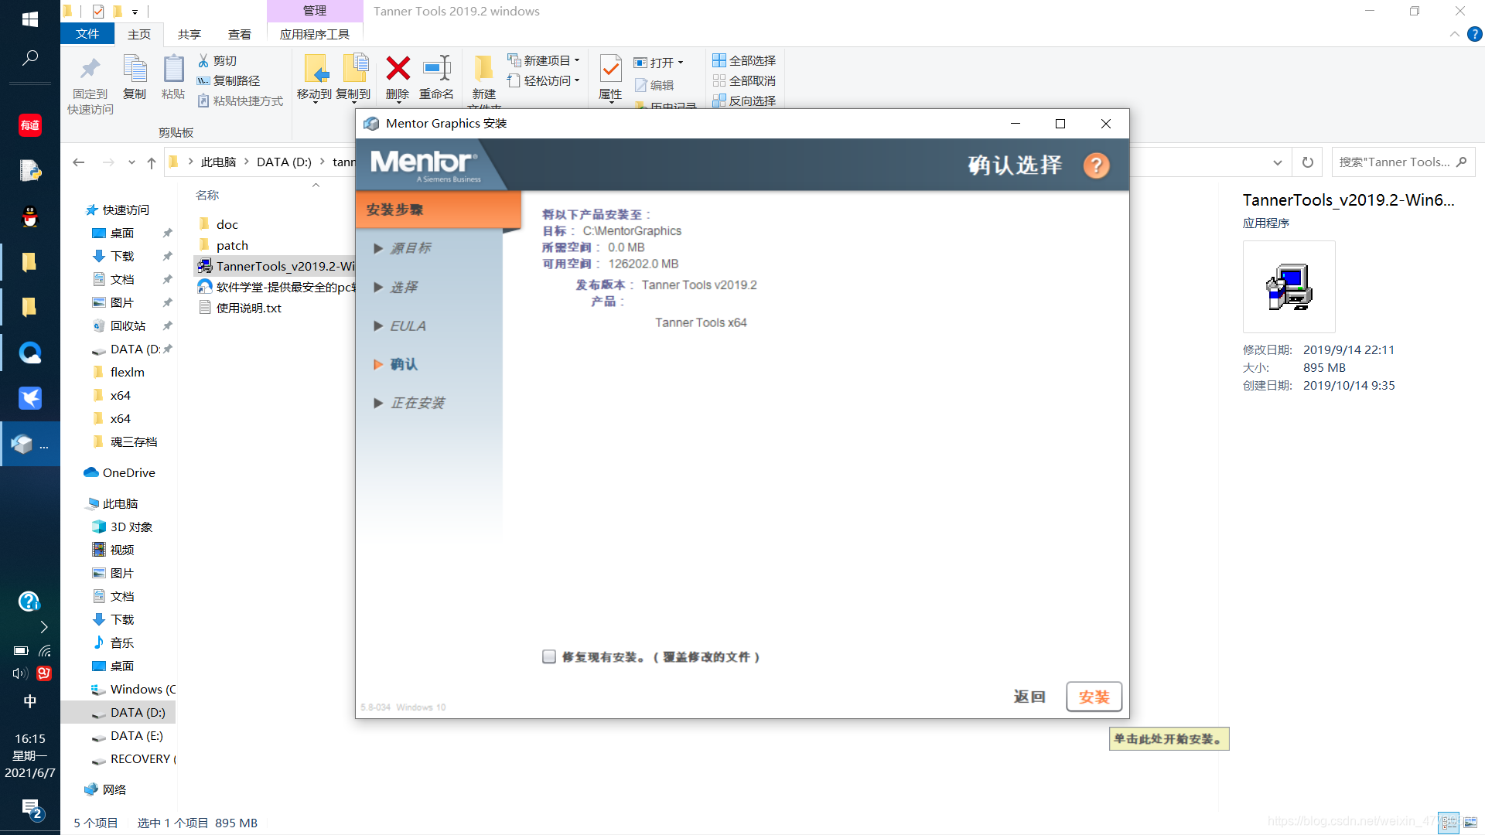This screenshot has height=835, width=1485.
Task: Open the address bar history dropdown
Action: [x=1277, y=162]
